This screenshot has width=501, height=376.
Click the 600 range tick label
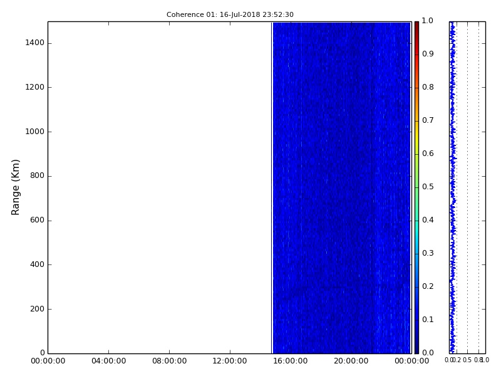click(x=37, y=220)
